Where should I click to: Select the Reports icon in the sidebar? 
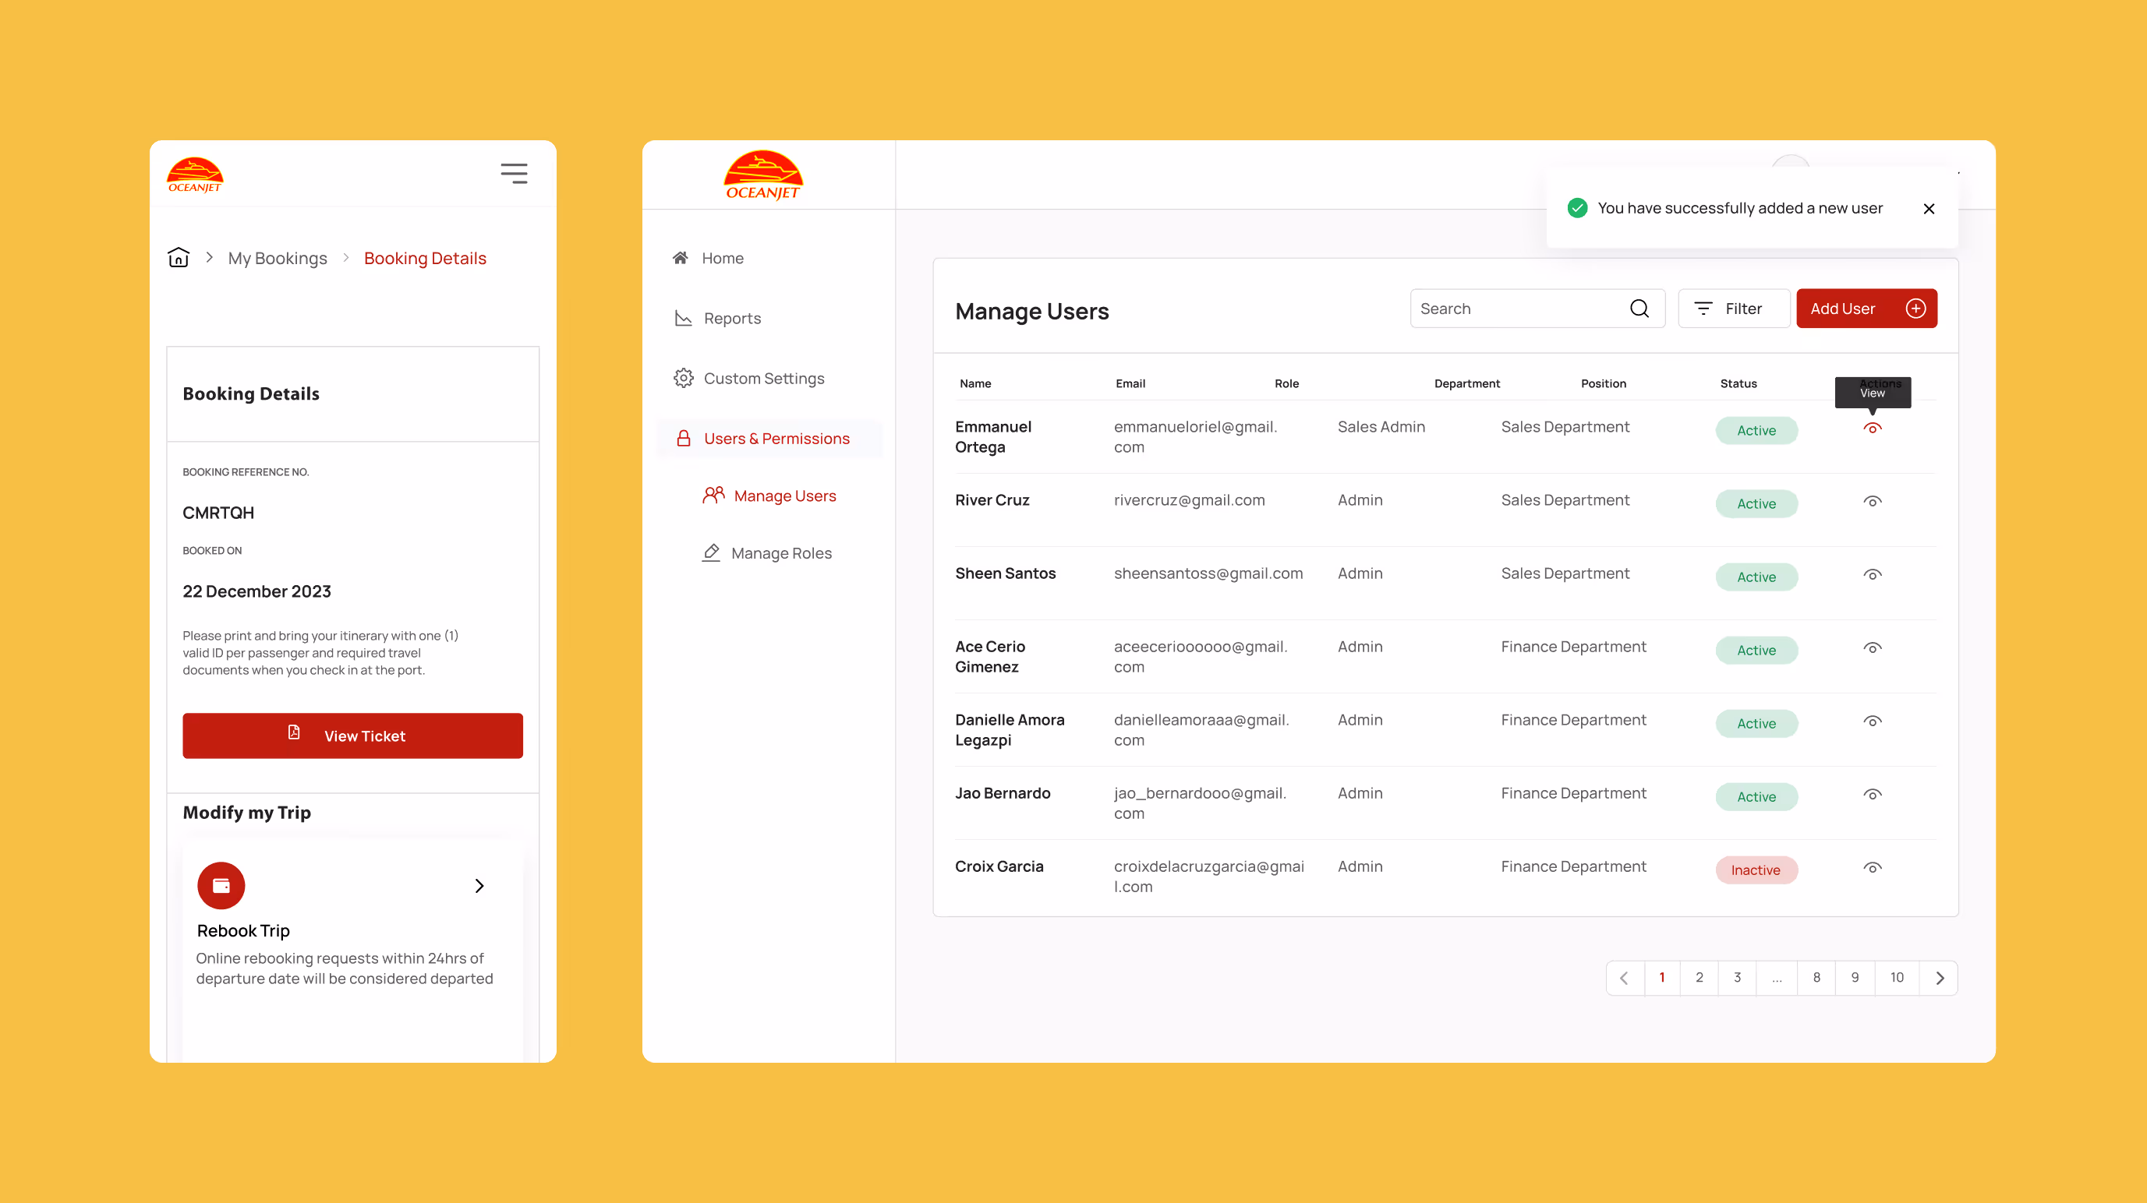point(683,317)
